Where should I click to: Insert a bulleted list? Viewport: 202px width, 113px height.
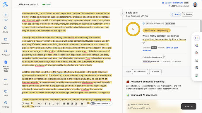click(68, 104)
